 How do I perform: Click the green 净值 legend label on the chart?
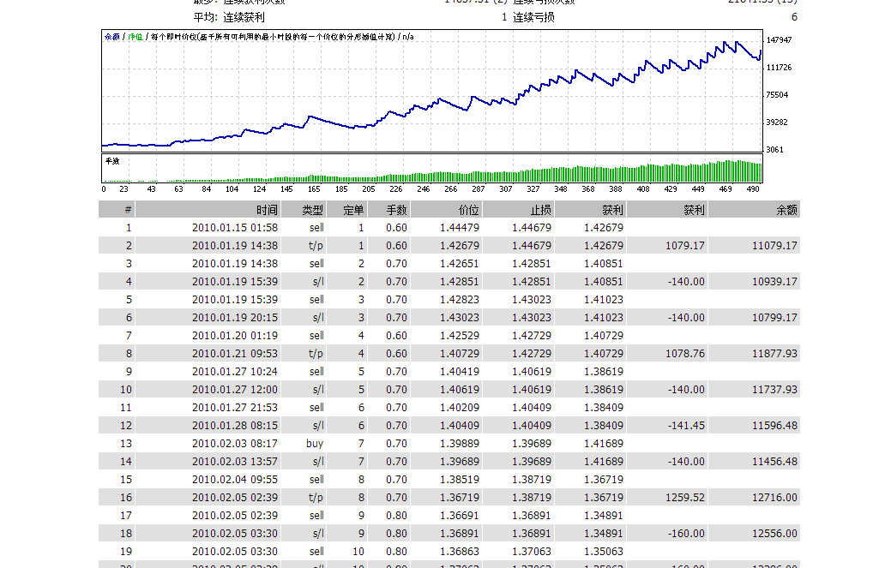click(x=135, y=37)
